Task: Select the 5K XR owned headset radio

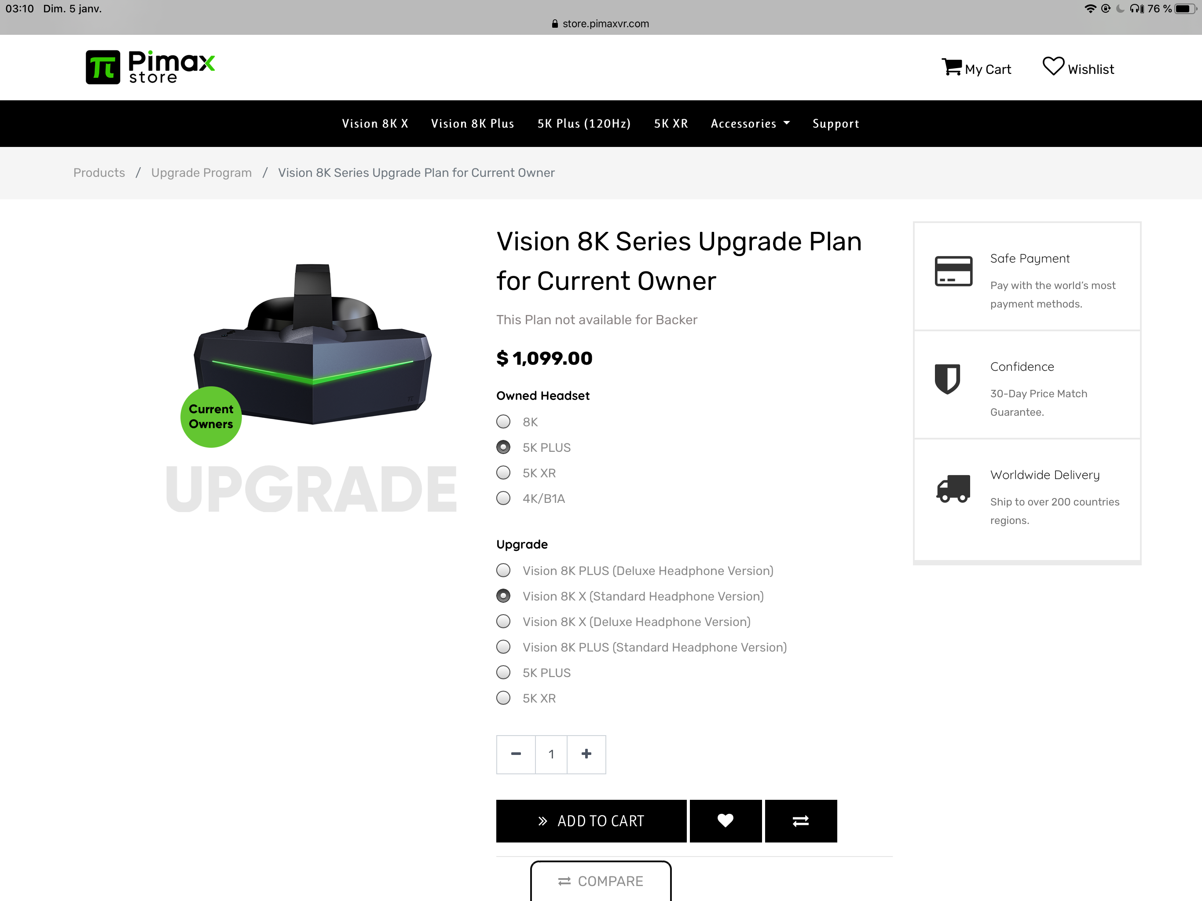Action: [503, 473]
